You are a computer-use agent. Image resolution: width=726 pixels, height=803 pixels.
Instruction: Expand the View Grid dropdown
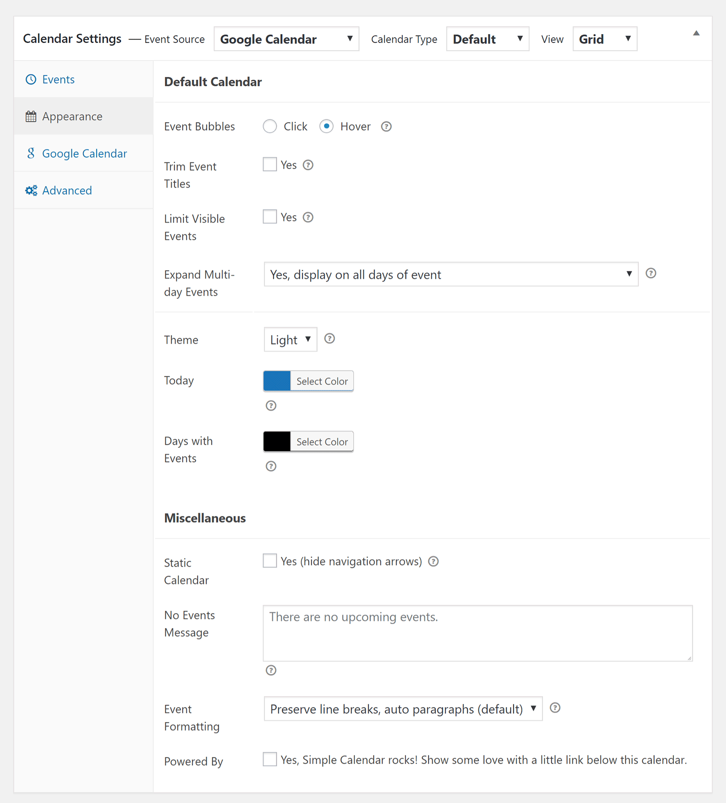click(605, 39)
